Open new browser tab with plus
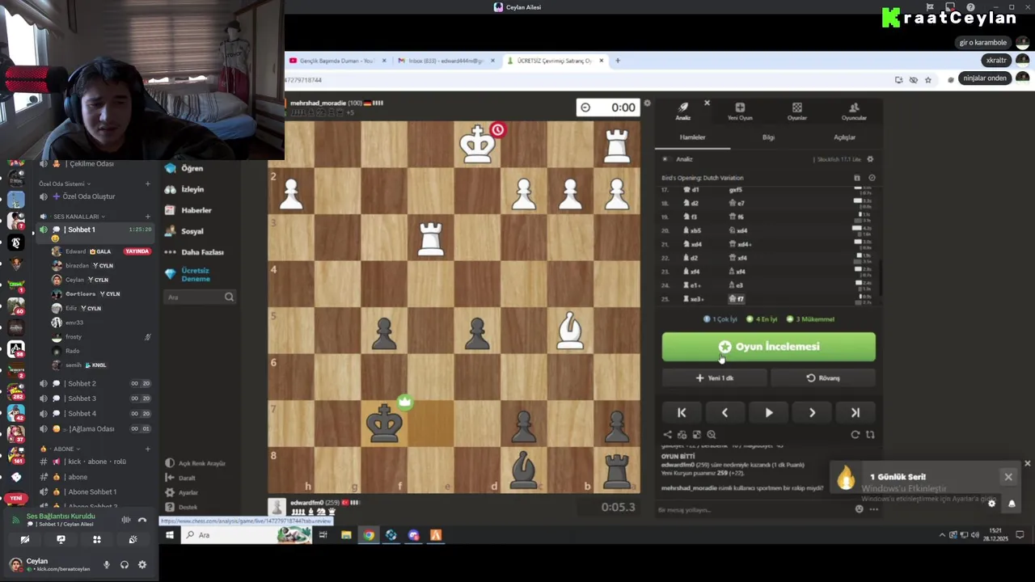 618,61
